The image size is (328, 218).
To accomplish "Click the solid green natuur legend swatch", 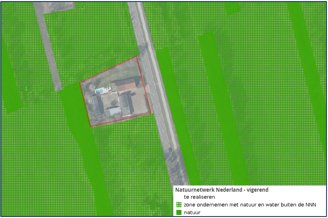I will [179, 212].
